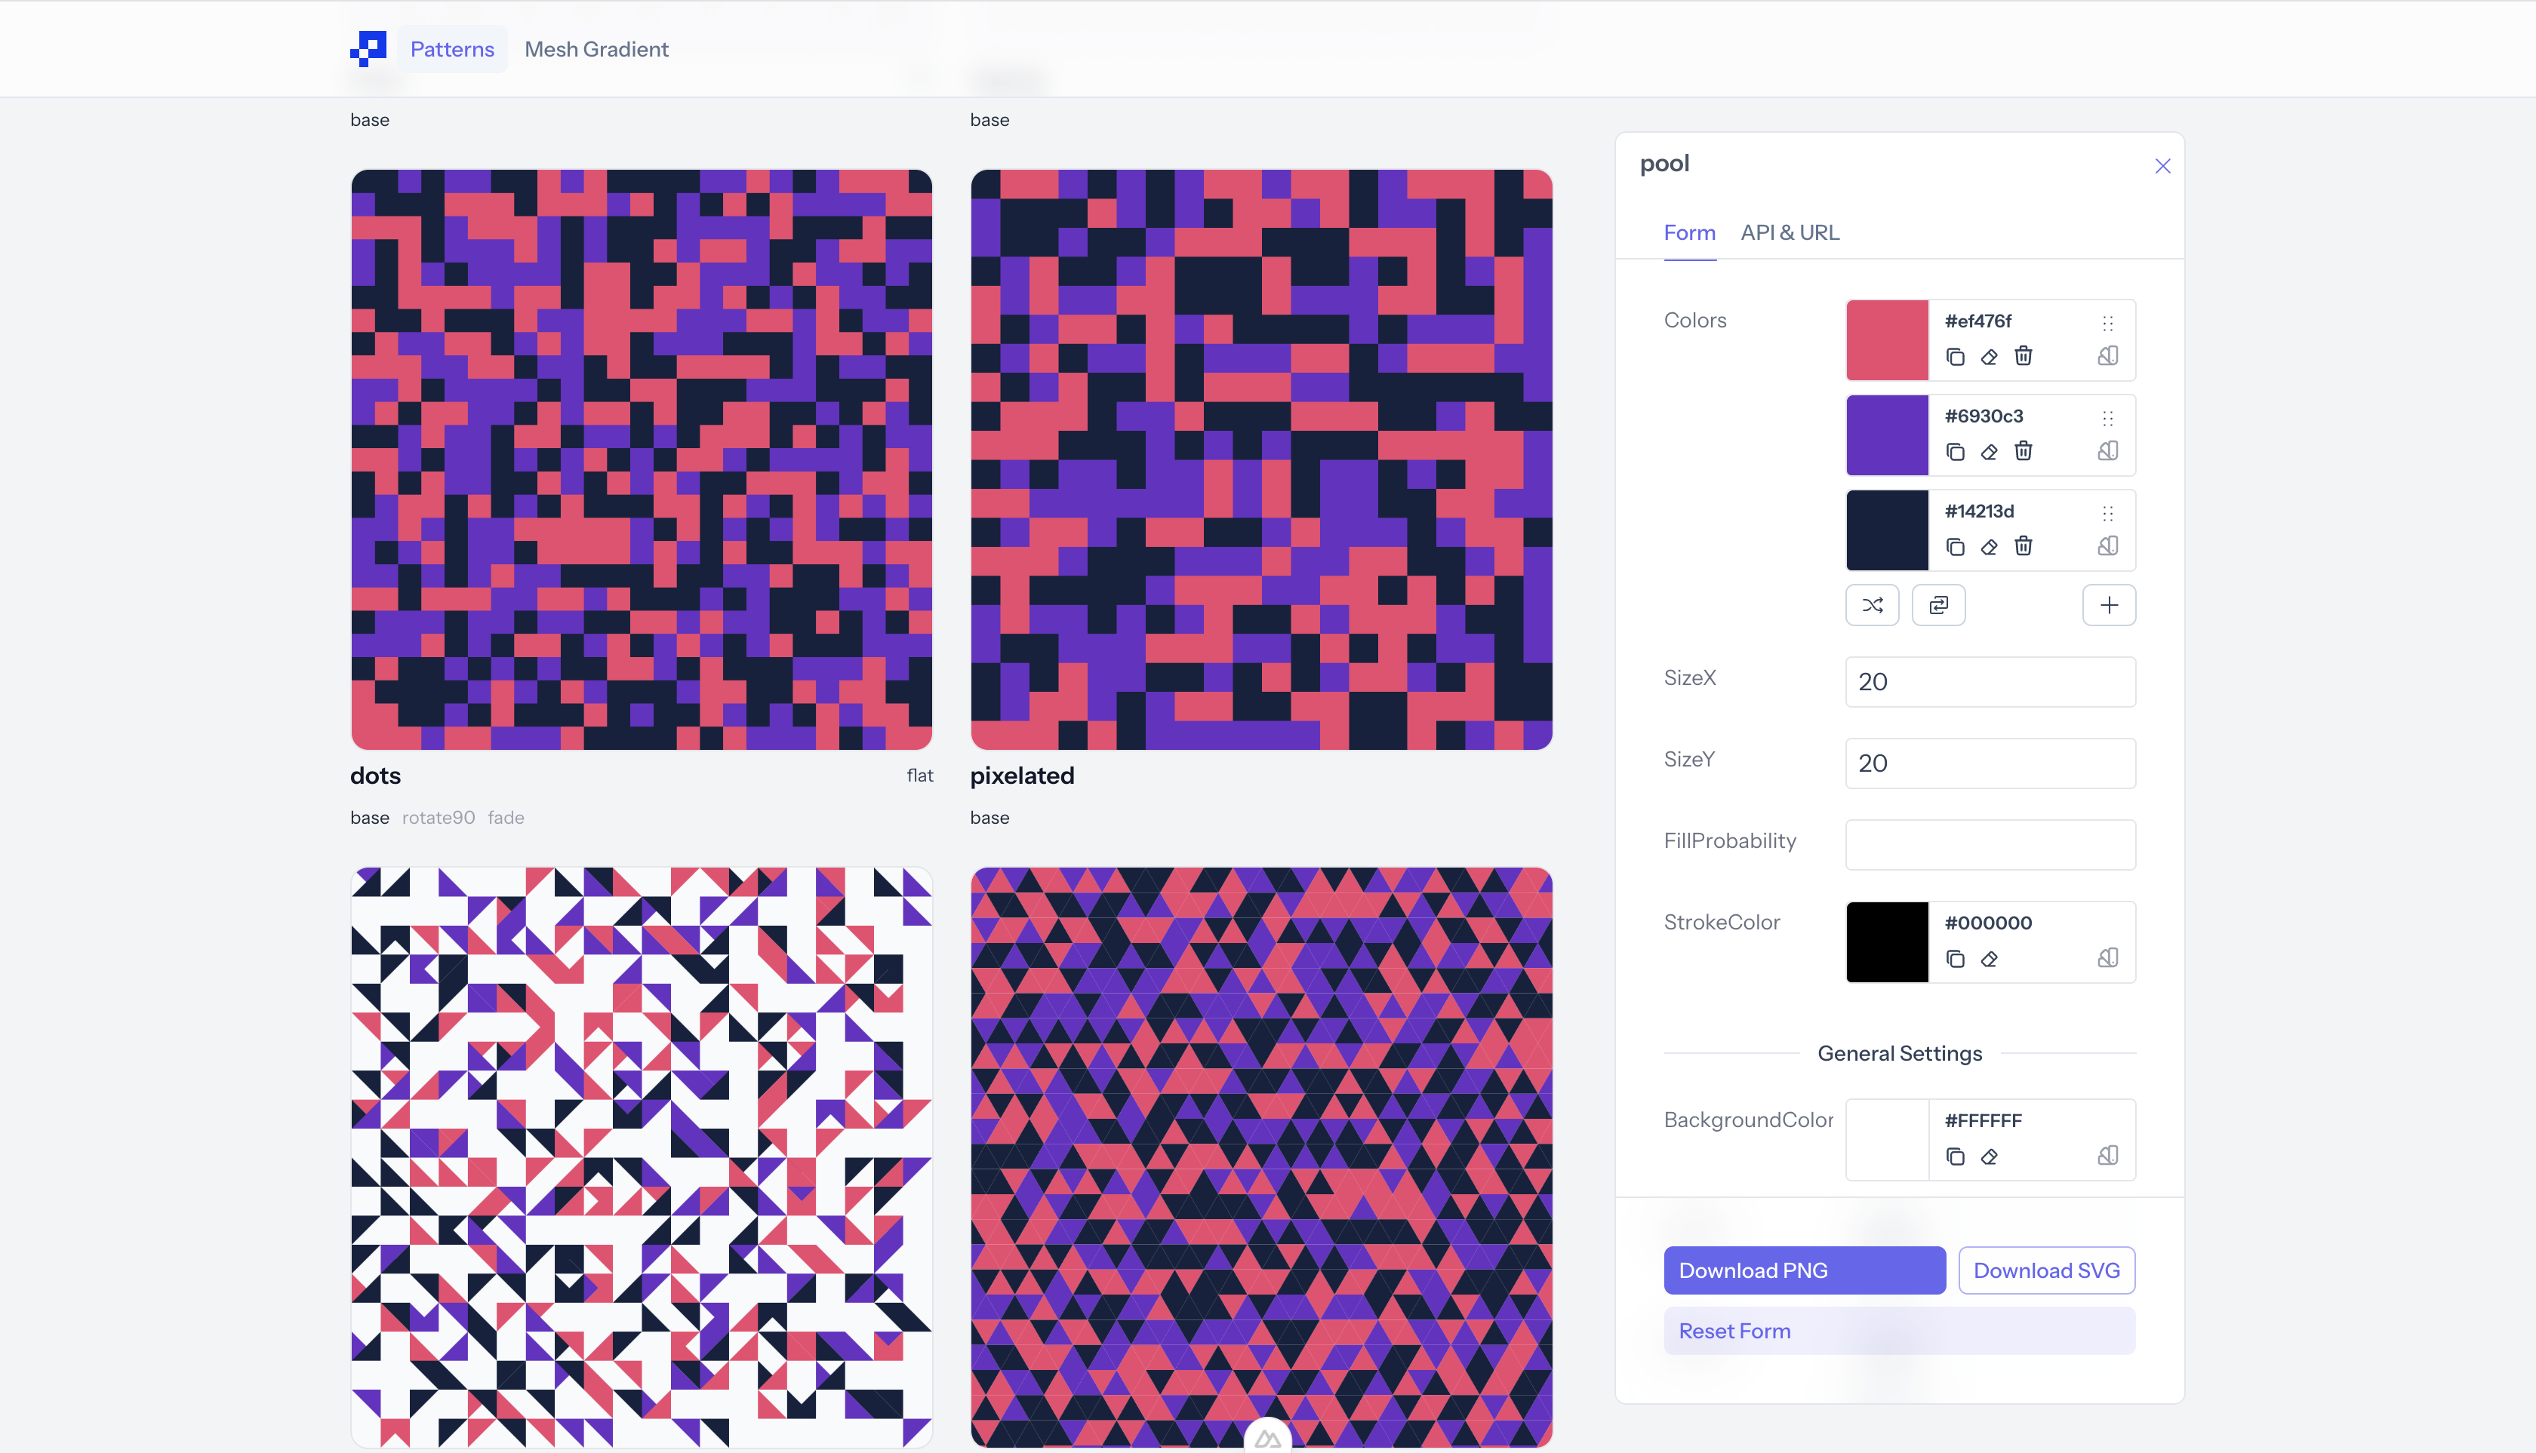Click eraser icon for BackgroundColor #FFFFFF
This screenshot has height=1453, width=2536.
pyautogui.click(x=1989, y=1157)
